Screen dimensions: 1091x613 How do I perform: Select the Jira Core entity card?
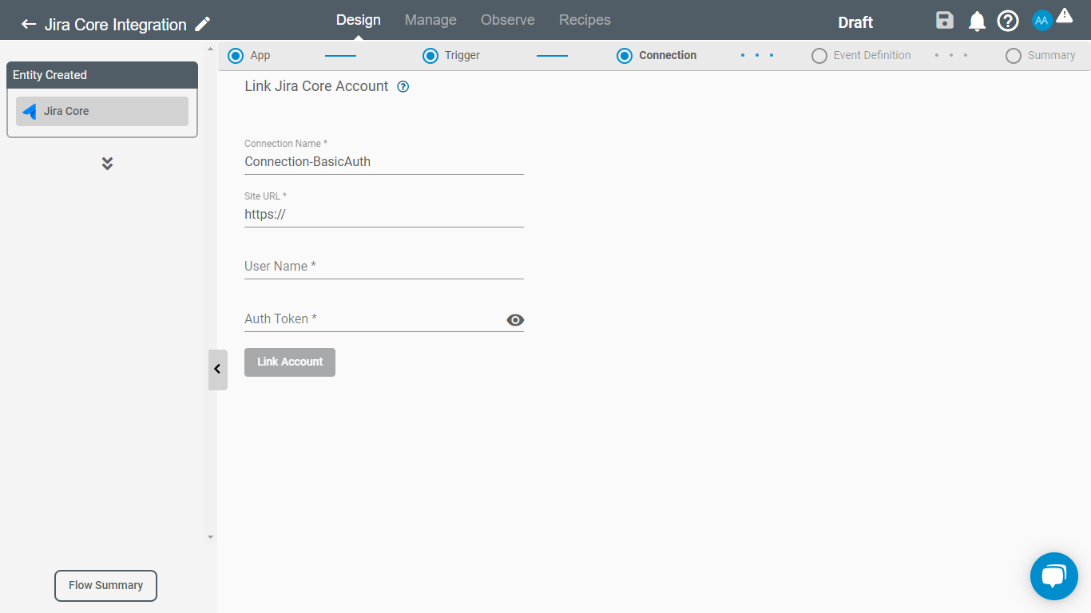[x=102, y=112]
